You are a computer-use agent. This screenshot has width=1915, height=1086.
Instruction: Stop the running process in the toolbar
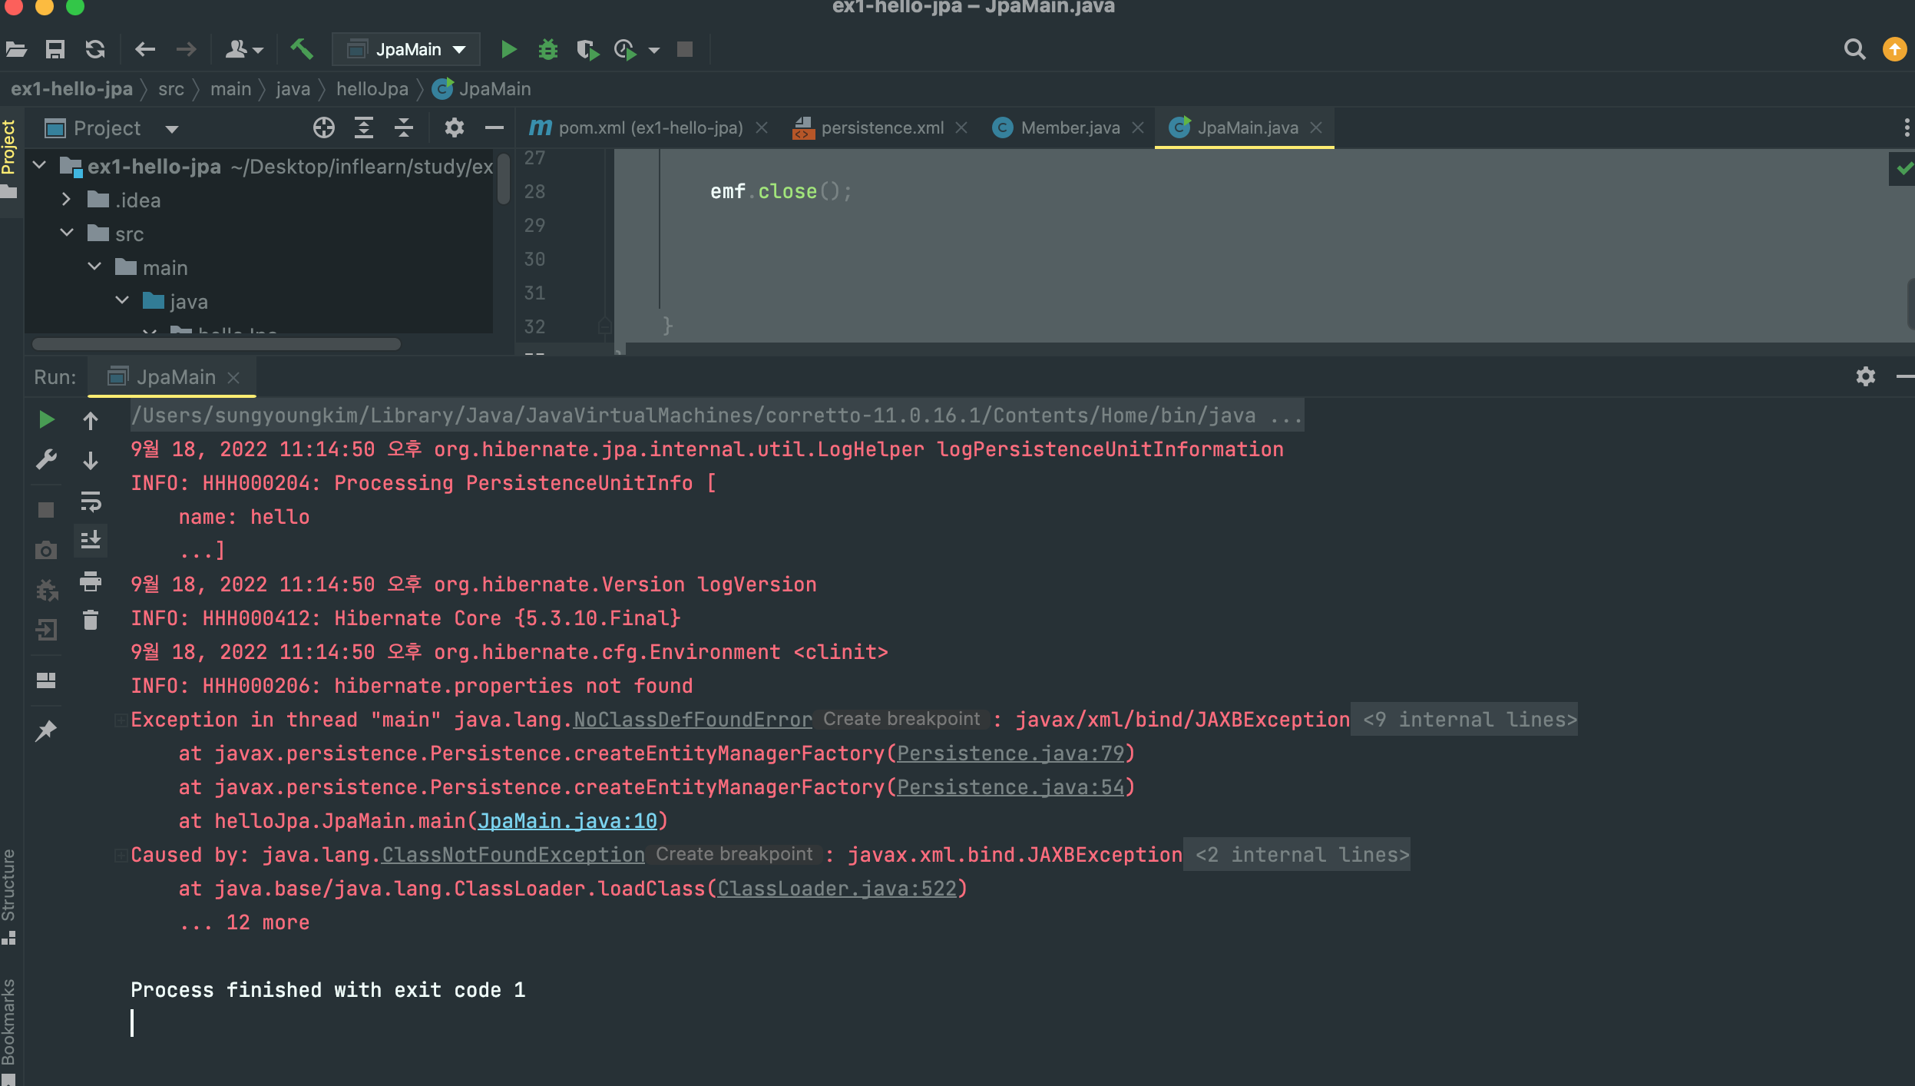coord(685,50)
